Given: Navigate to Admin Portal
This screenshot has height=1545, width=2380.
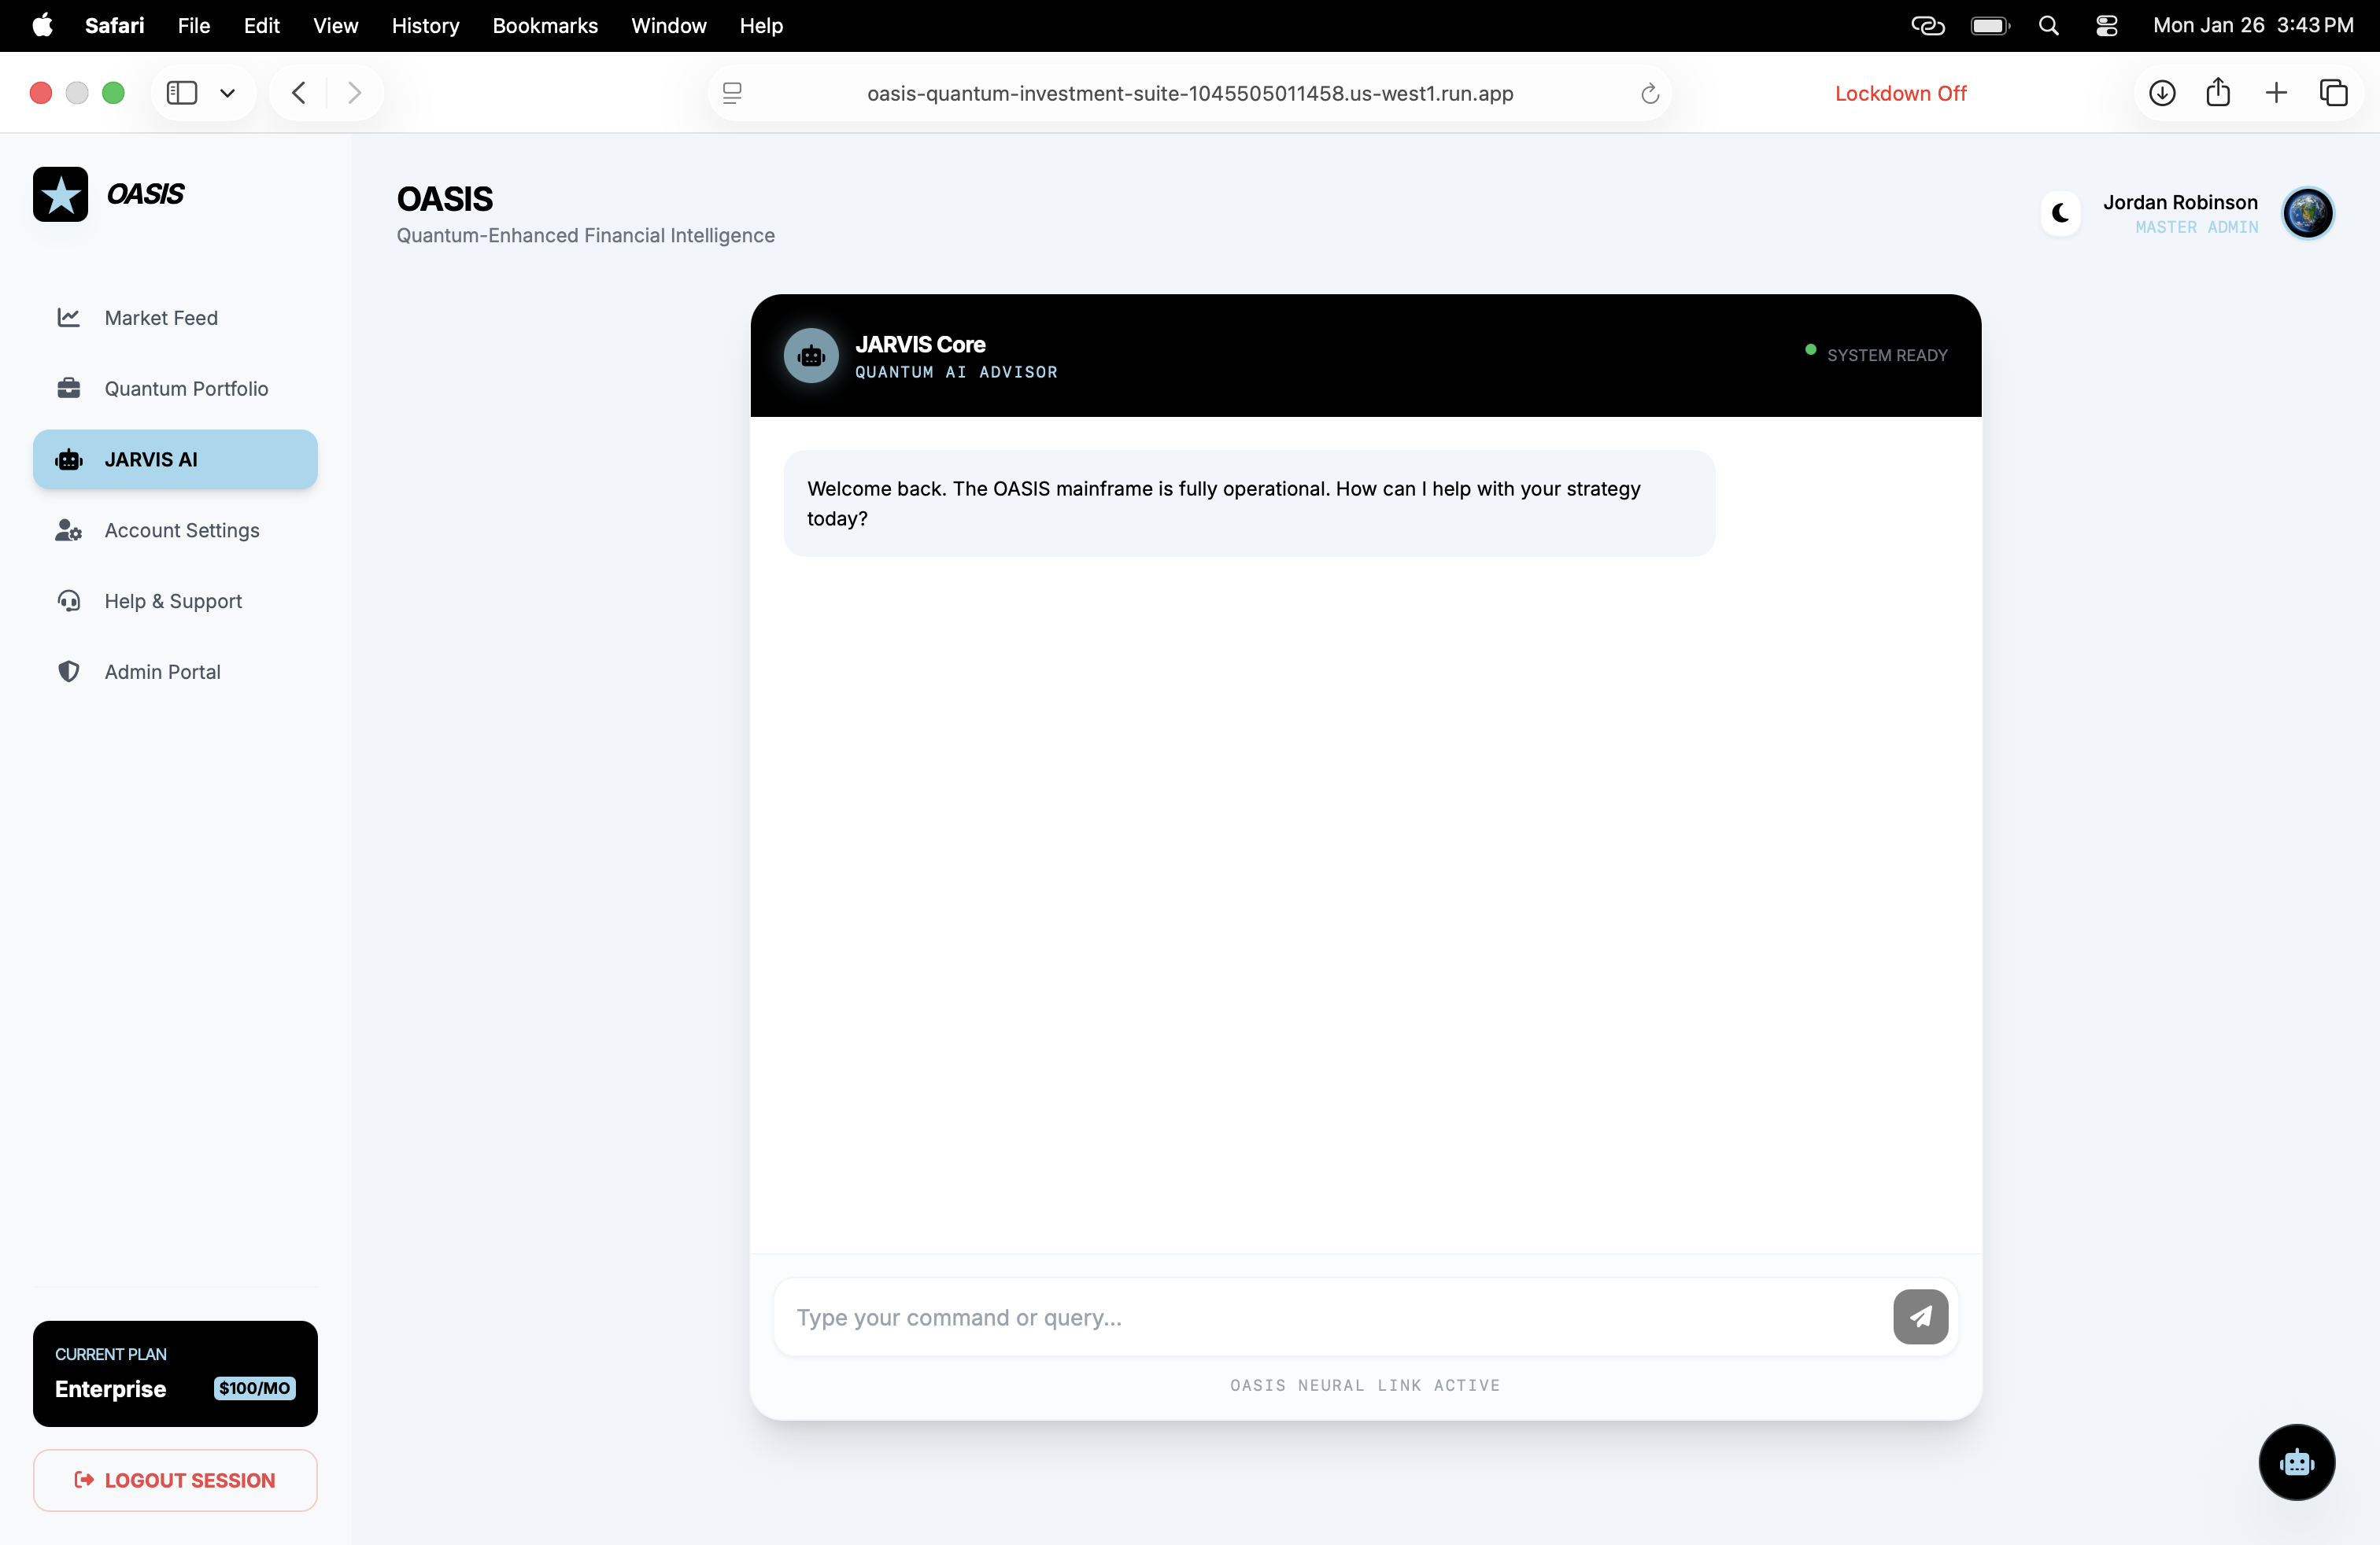Looking at the screenshot, I should tap(162, 672).
